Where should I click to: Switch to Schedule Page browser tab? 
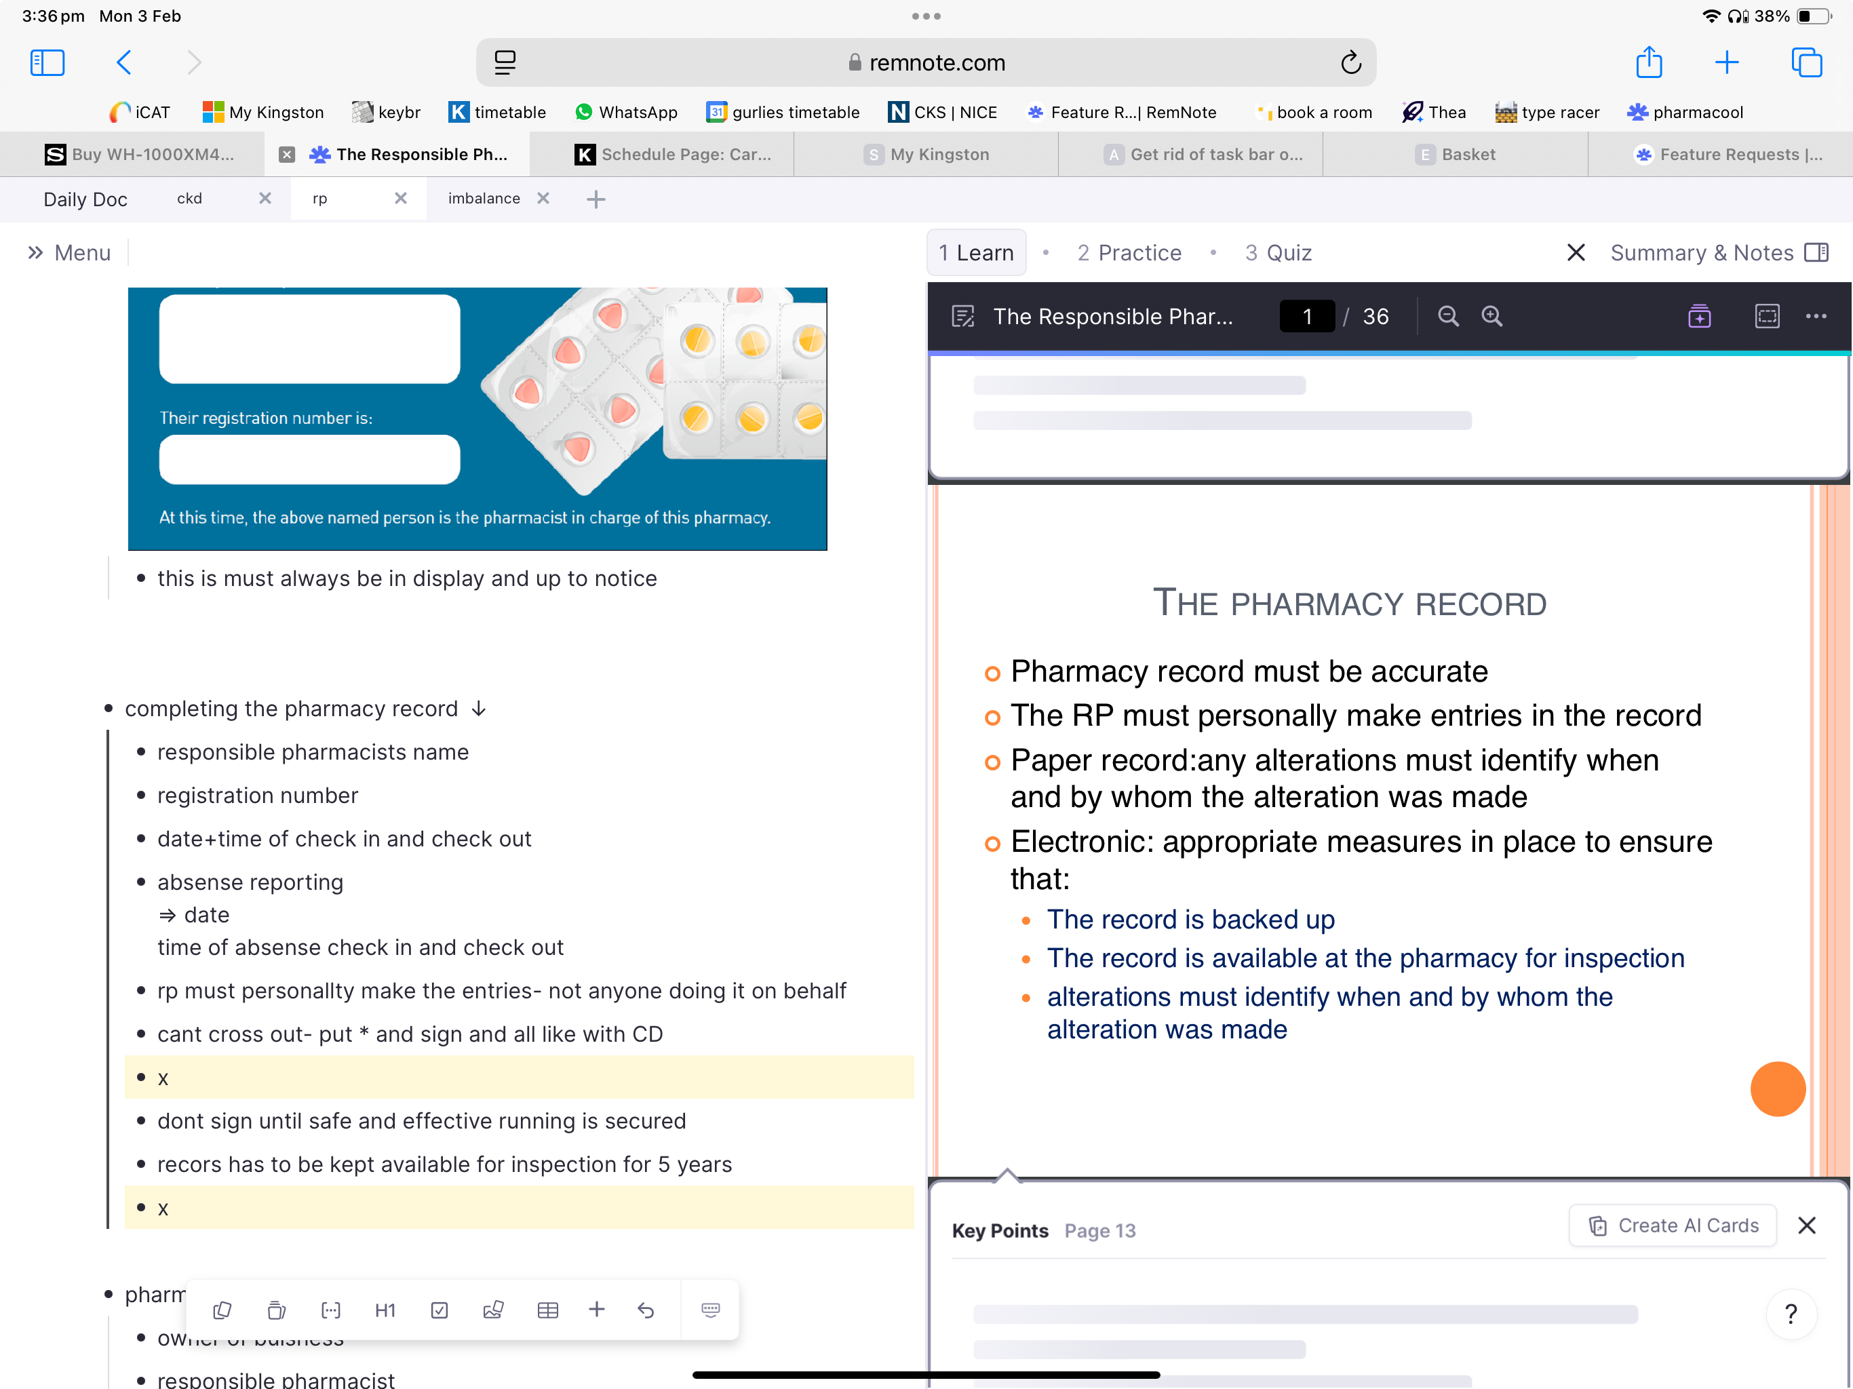(x=674, y=154)
